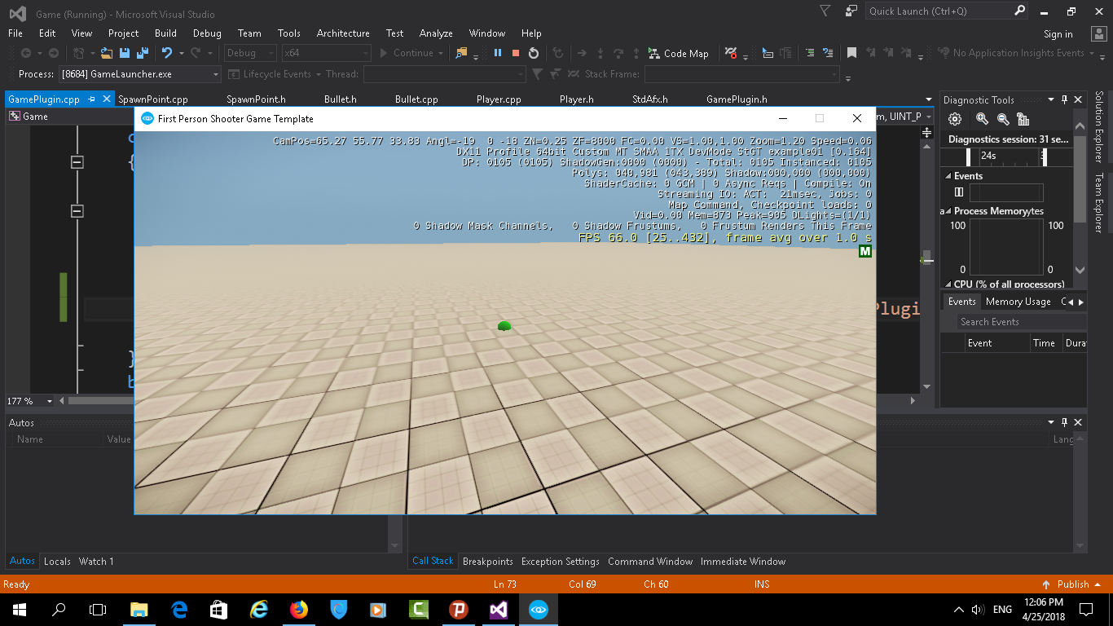The height and width of the screenshot is (626, 1113).
Task: Open the Diagnostic Tools window options arrow
Action: (1051, 99)
